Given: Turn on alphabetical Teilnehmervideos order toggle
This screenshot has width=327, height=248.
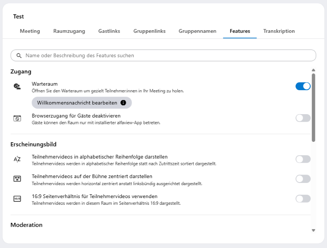Looking at the screenshot, I should tap(303, 159).
